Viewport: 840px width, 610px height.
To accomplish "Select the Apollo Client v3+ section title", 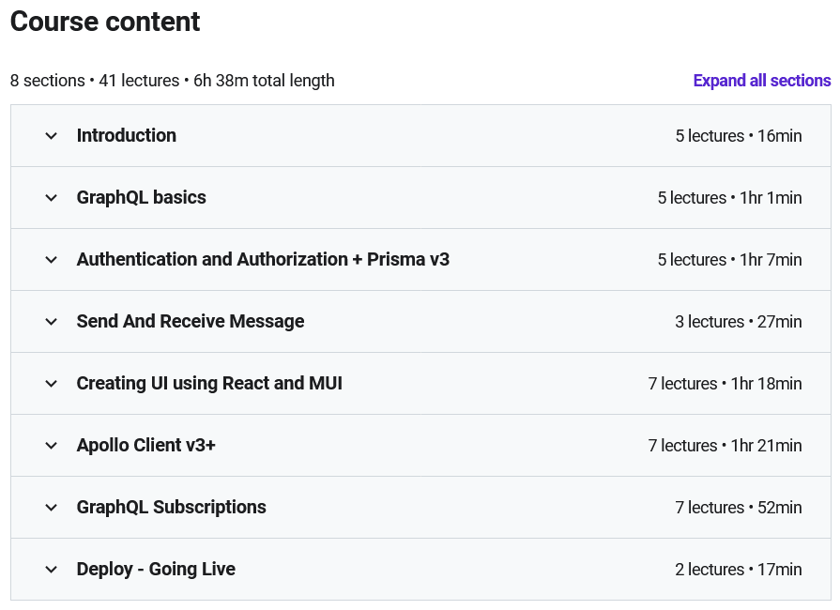I will click(146, 446).
